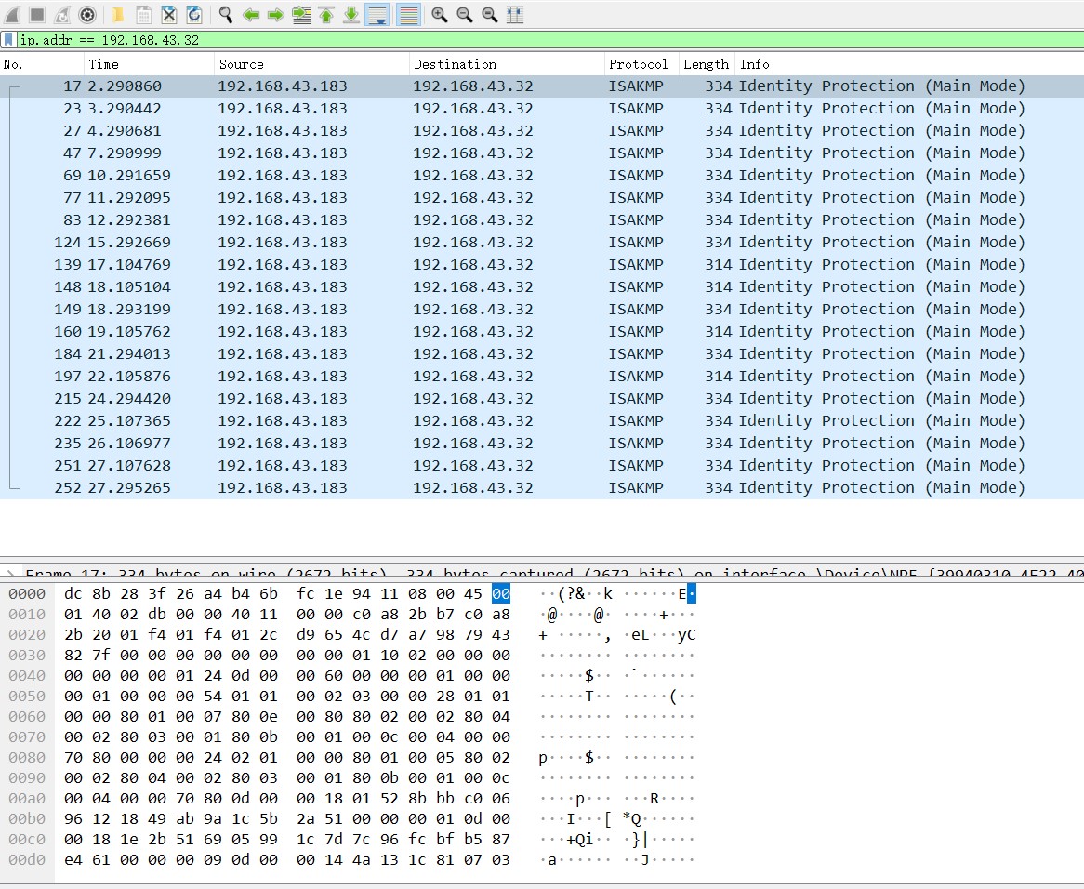The image size is (1084, 889).
Task: Sort by the No. column header
Action: coord(42,64)
